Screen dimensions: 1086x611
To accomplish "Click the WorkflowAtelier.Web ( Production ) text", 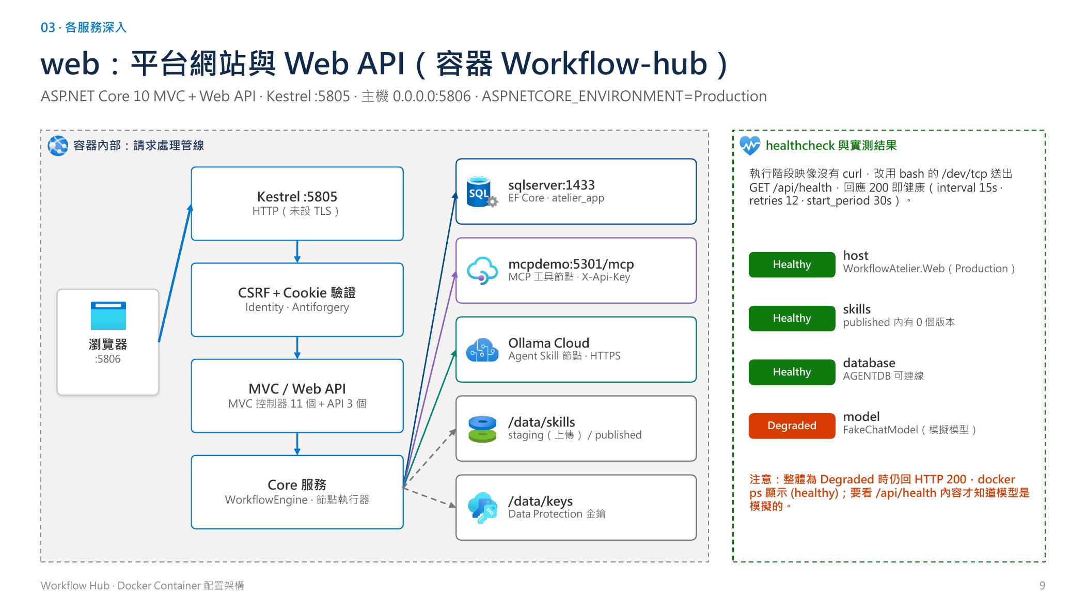I will click(928, 269).
